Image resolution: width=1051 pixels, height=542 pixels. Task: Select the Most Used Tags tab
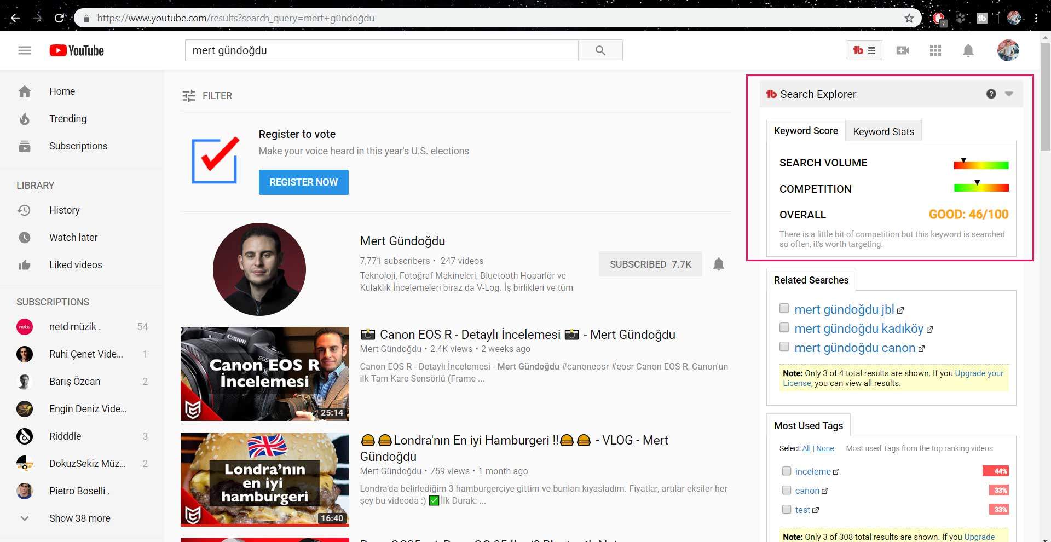pyautogui.click(x=808, y=425)
